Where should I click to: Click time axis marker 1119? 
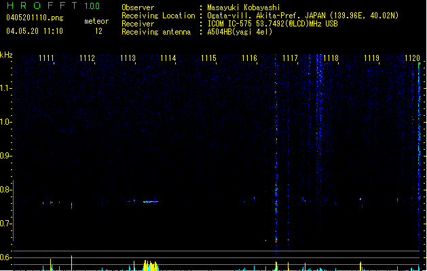[372, 58]
